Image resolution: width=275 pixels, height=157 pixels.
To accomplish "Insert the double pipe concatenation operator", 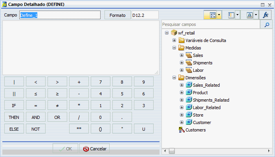I will [14, 93].
